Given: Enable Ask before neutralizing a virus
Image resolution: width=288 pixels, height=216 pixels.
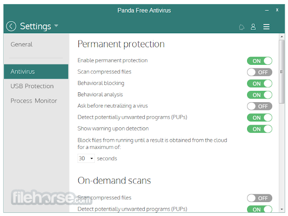Looking at the screenshot, I should tap(260, 106).
